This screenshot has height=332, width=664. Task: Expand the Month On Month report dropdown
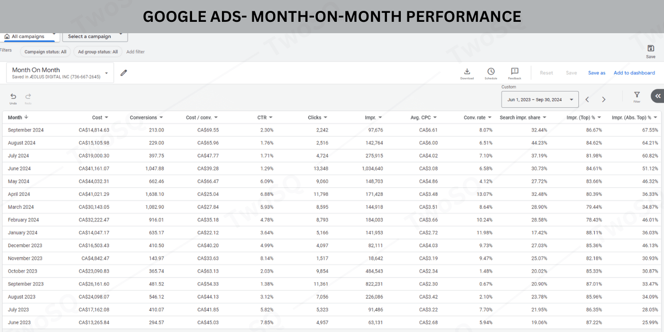coord(107,73)
